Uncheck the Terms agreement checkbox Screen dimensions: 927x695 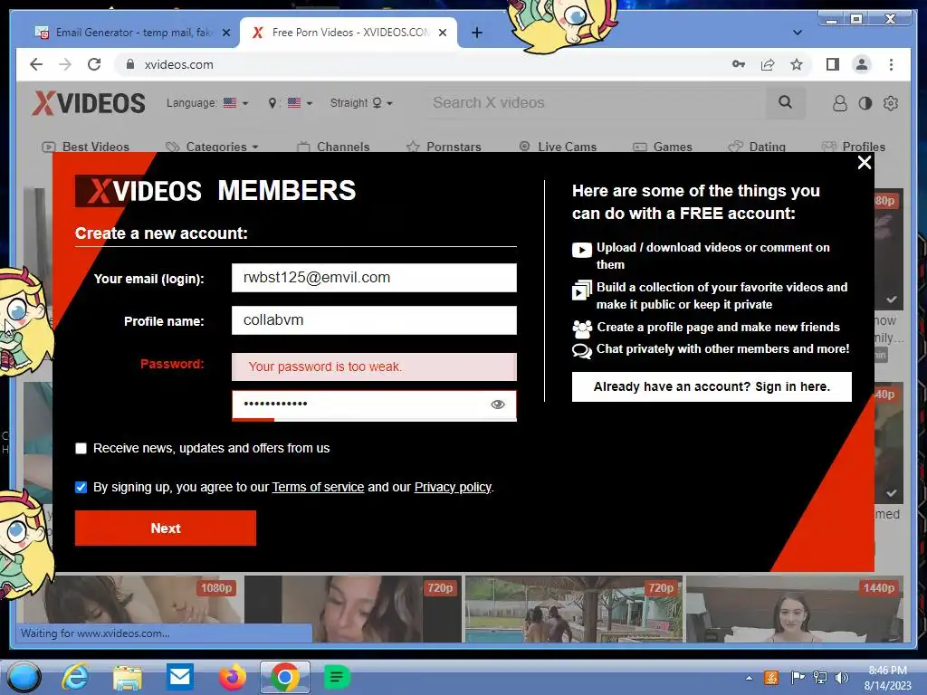81,488
